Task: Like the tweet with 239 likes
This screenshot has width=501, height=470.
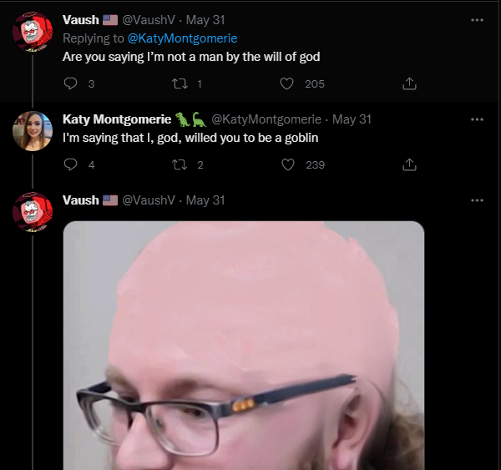Action: [x=287, y=164]
